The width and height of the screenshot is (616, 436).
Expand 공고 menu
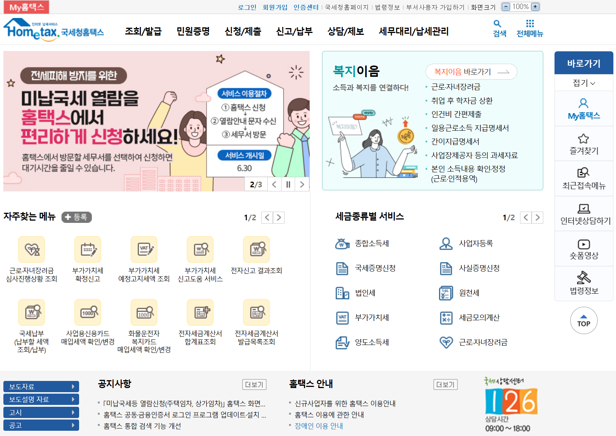41,425
